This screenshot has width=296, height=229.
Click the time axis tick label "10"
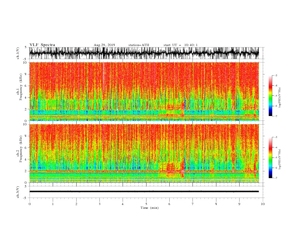tap(263, 204)
